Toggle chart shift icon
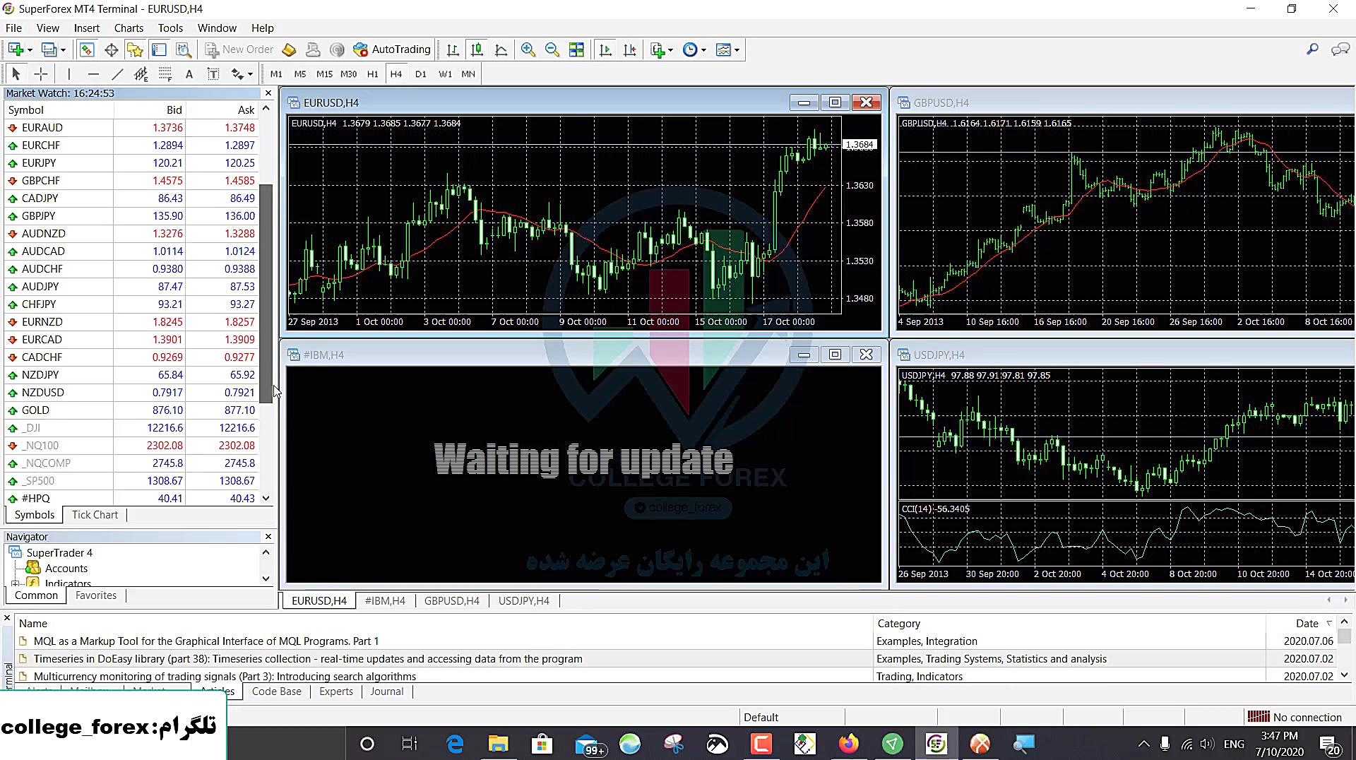This screenshot has width=1356, height=760. click(630, 49)
